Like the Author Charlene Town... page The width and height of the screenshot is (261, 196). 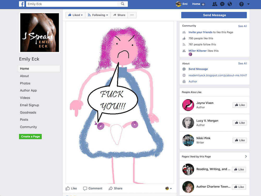coord(239,187)
